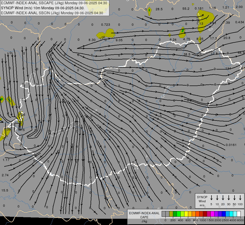Click the 2.00 value in top-right corner
245x225 pixels.
[x=239, y=7]
